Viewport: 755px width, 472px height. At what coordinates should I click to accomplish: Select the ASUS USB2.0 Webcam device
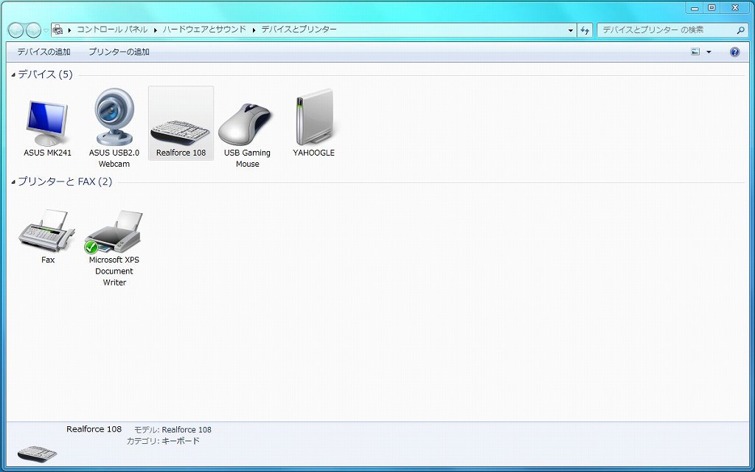pyautogui.click(x=114, y=128)
